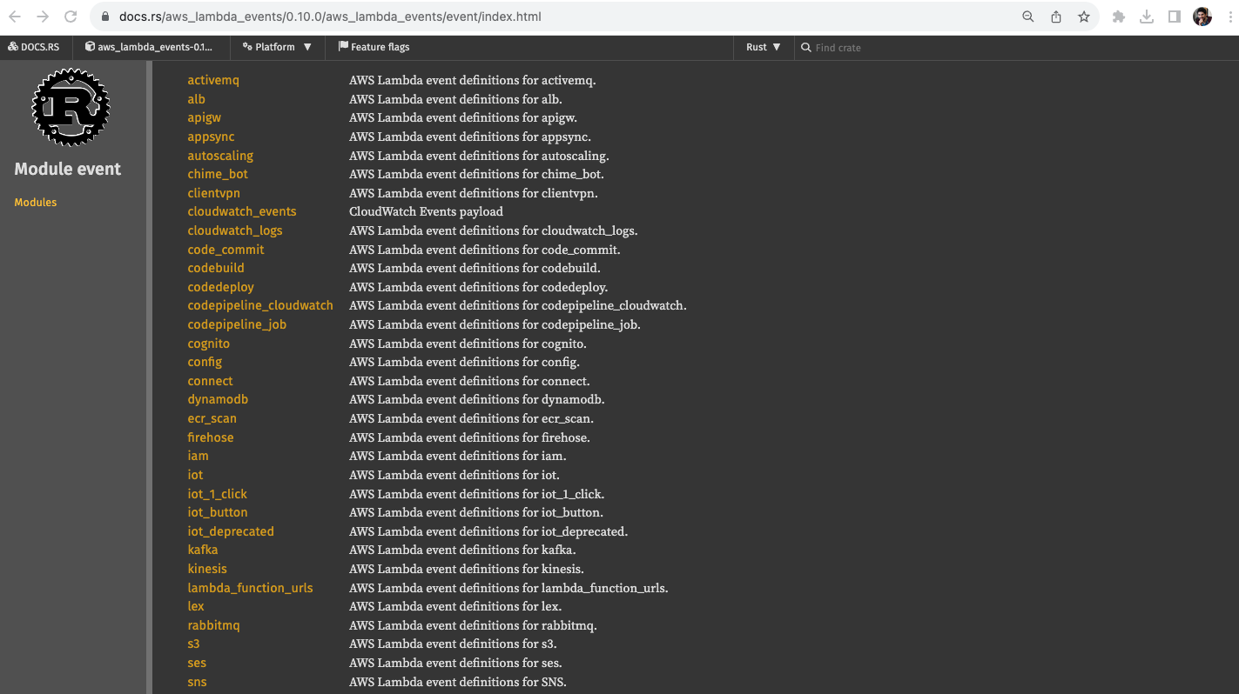Click the browser back arrow

[15, 17]
